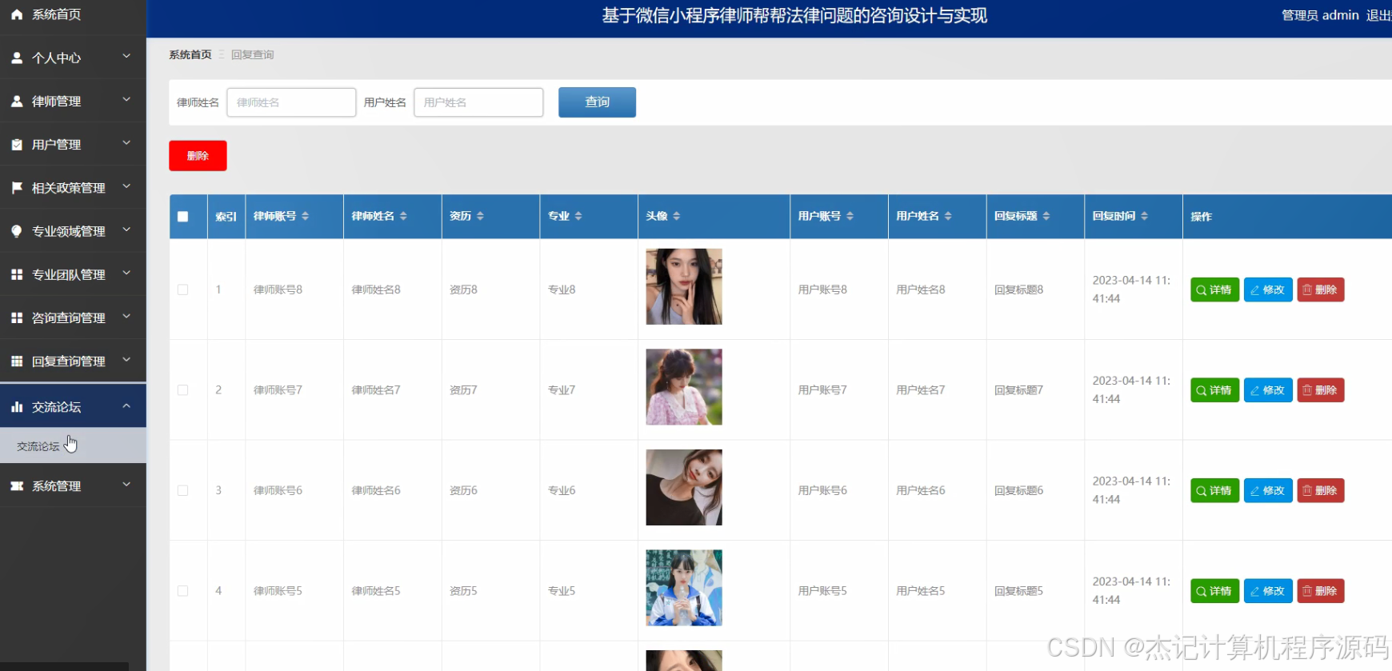1392x671 pixels.
Task: Sort by 头像 column arrows
Action: coord(677,216)
